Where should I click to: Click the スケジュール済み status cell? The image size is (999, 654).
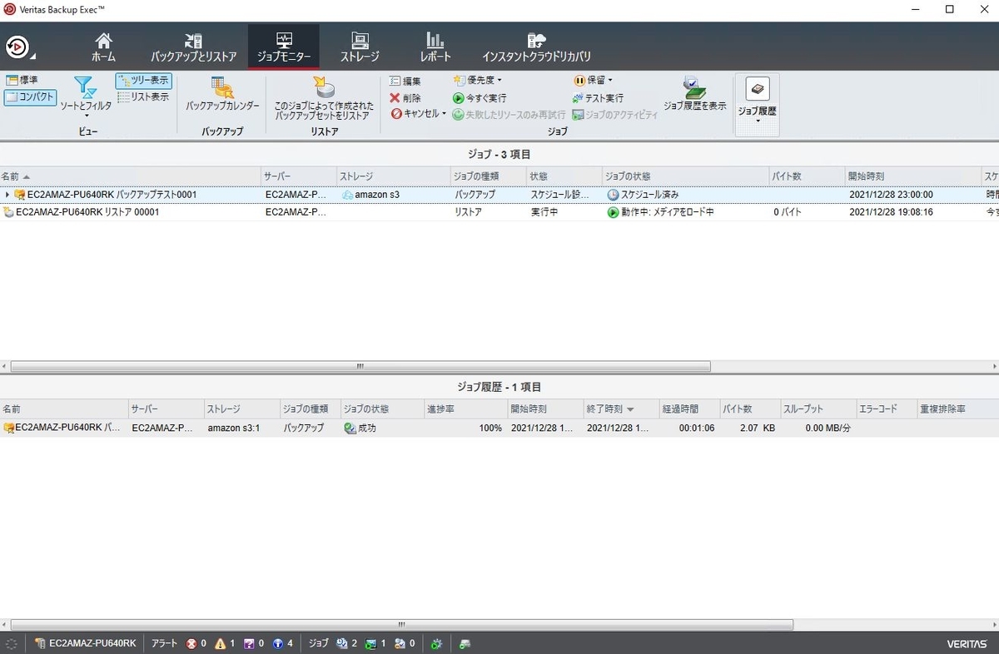pyautogui.click(x=643, y=195)
